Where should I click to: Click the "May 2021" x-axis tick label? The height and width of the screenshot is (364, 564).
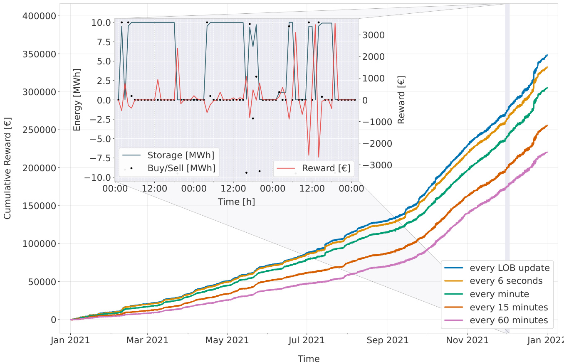227,341
